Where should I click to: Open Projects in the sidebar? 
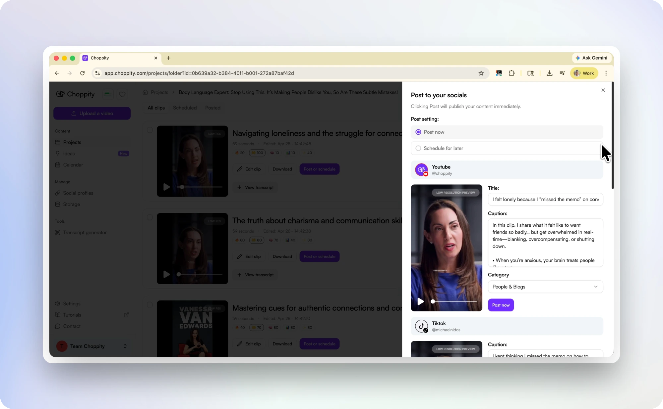pyautogui.click(x=92, y=142)
